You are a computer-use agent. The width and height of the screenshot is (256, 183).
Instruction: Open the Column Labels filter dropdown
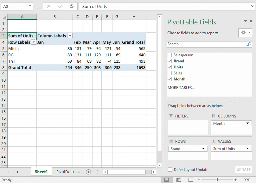tap(70, 36)
